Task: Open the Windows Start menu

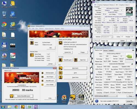Action: [x=3, y=107]
